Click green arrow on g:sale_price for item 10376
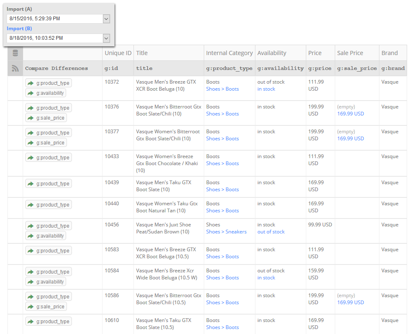Screen dimensions: 410x334 point(31,118)
